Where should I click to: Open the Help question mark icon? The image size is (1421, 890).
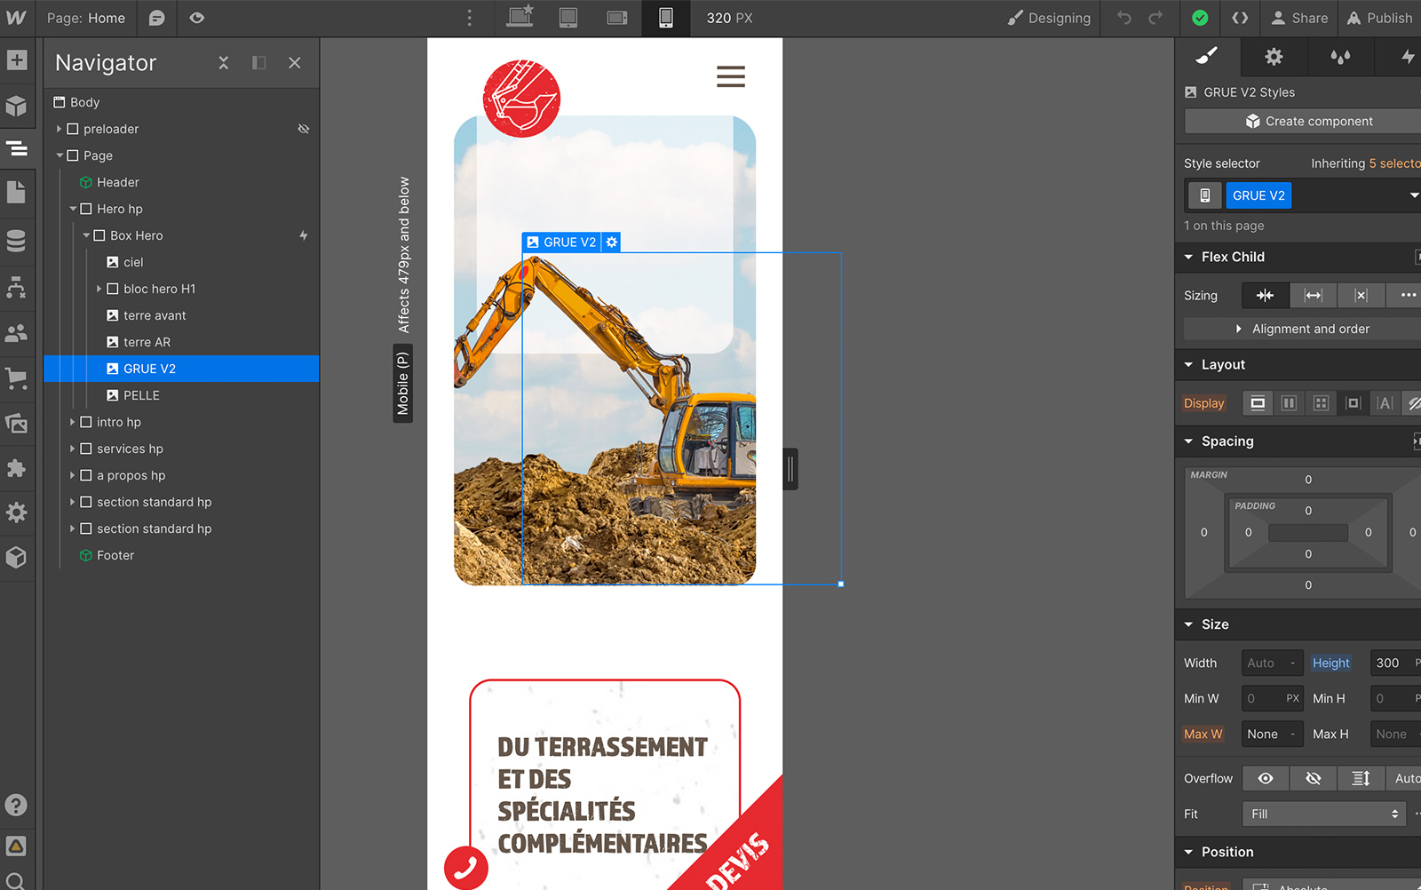(x=17, y=805)
